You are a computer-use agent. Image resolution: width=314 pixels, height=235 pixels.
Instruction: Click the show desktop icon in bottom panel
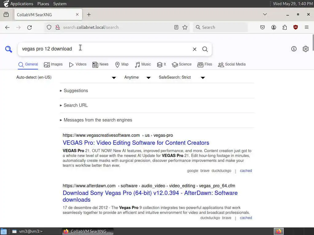pos(4,231)
